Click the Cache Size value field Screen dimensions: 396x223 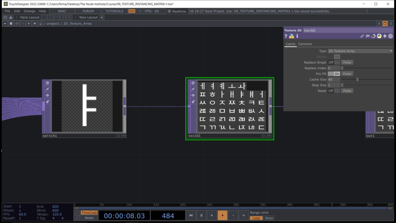coord(334,79)
